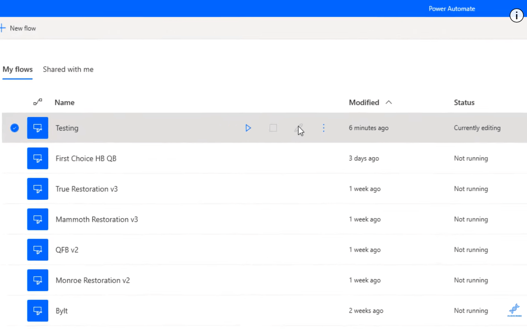Viewport: 527px width, 329px height.
Task: Click the Bylt flow icon
Action: pos(38,311)
